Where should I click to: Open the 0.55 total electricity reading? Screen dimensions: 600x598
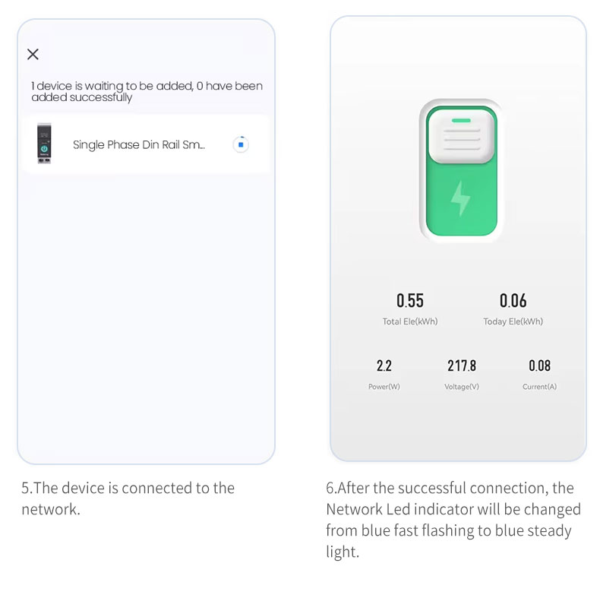tap(410, 300)
